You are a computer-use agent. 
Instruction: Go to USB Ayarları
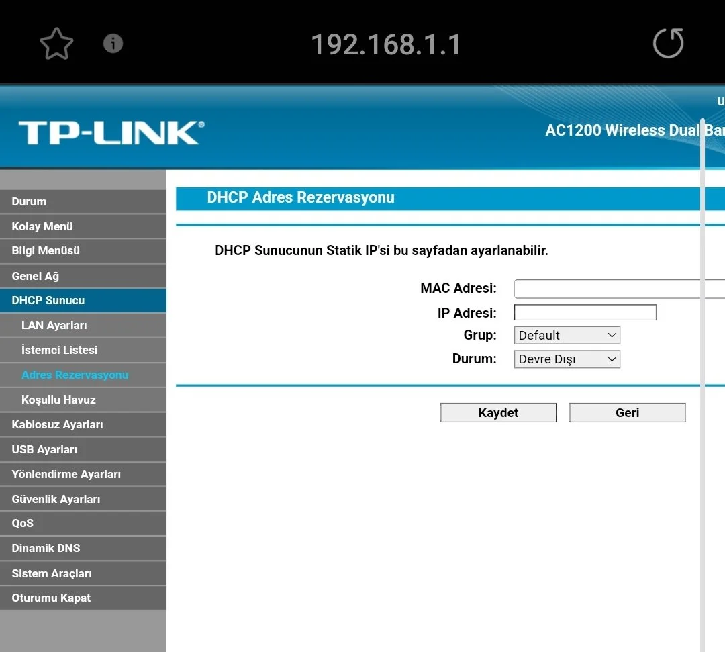click(83, 449)
